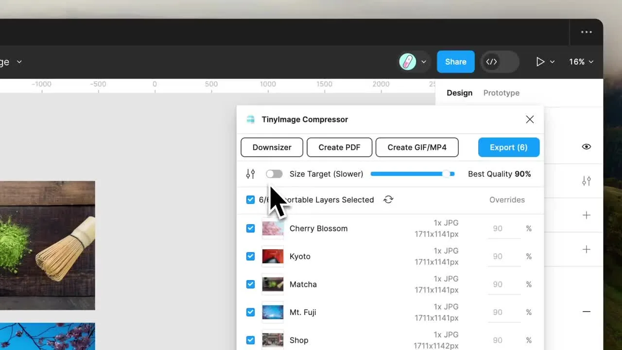
Task: Click the user avatar icon
Action: tap(408, 62)
